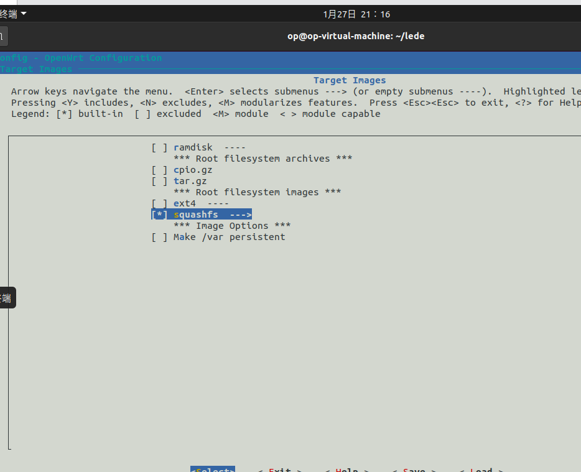This screenshot has height=472, width=581.
Task: Open the terminal app menu dropdown arrow
Action: [x=24, y=14]
